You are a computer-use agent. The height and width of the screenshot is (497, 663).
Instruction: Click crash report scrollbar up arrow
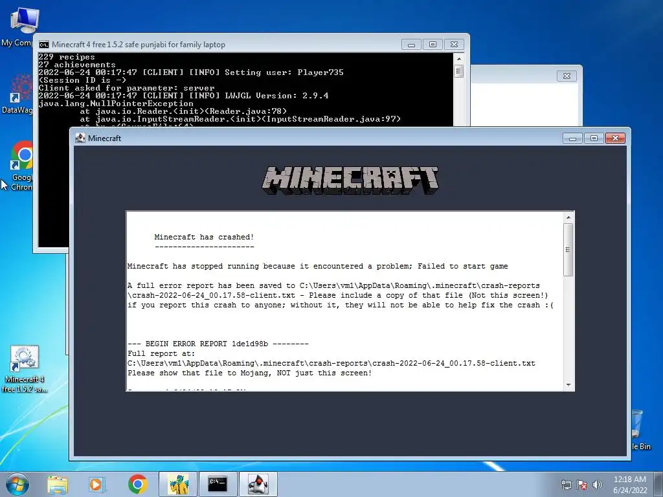(x=568, y=217)
